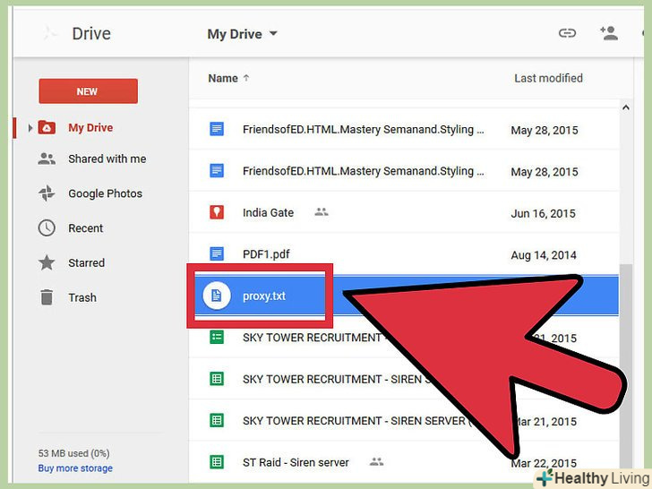
Task: Click the India Gate map icon
Action: (x=217, y=212)
